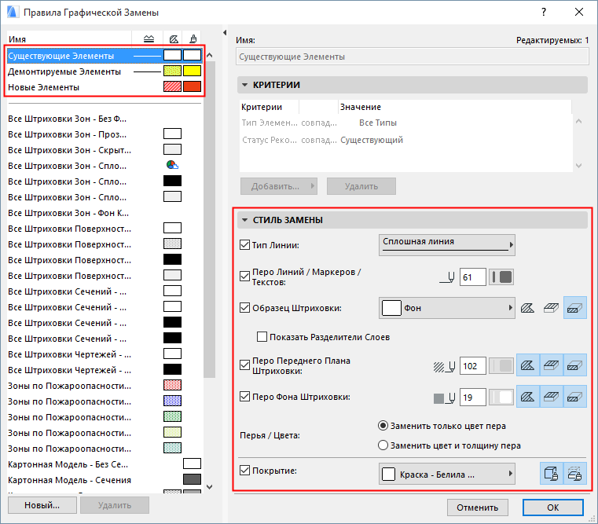The height and width of the screenshot is (524, 598).
Task: Toggle cover fills icon in Перо Фона Штриховки row
Action: click(x=551, y=397)
